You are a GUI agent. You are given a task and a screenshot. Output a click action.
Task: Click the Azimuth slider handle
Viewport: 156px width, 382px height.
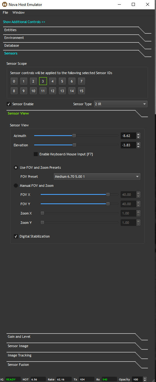(74, 135)
